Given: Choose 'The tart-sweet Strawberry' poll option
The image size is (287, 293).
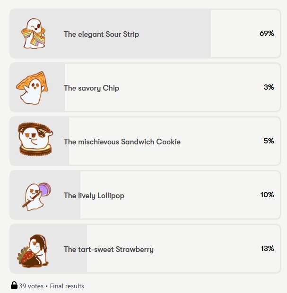Looking at the screenshot, I should (x=145, y=249).
